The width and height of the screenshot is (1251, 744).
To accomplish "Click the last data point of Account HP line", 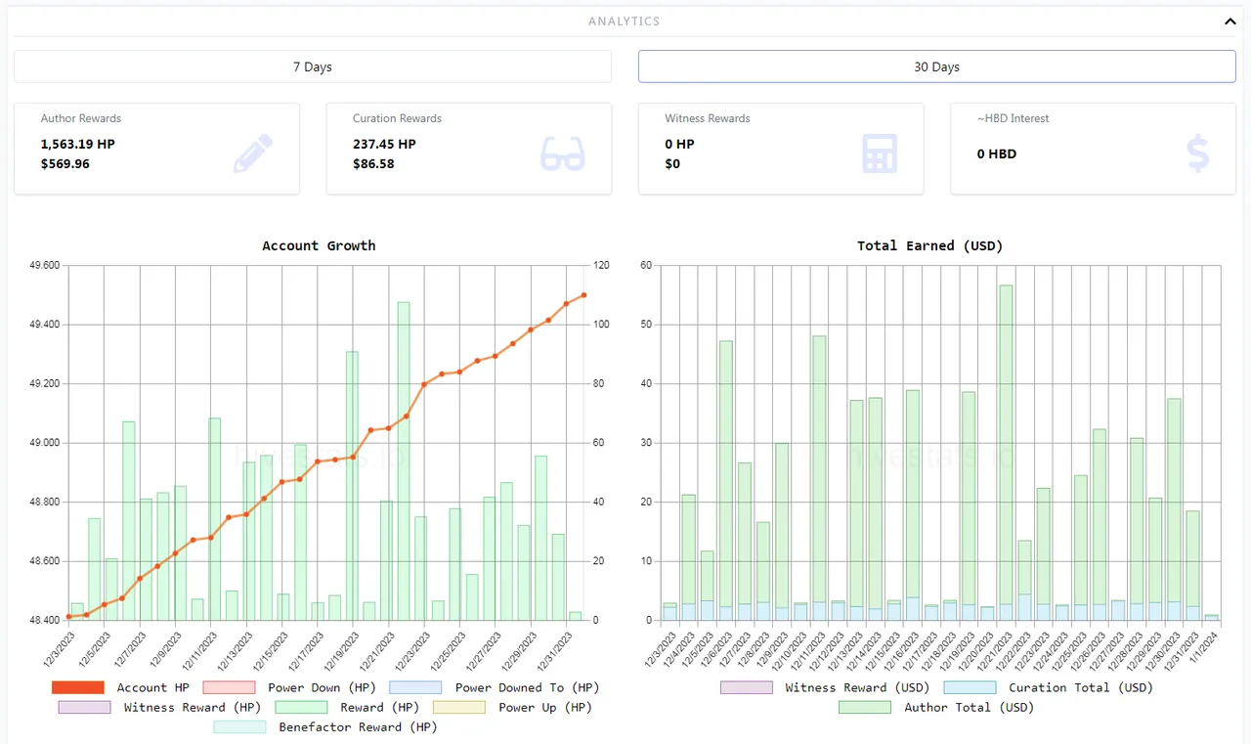I will [x=583, y=294].
